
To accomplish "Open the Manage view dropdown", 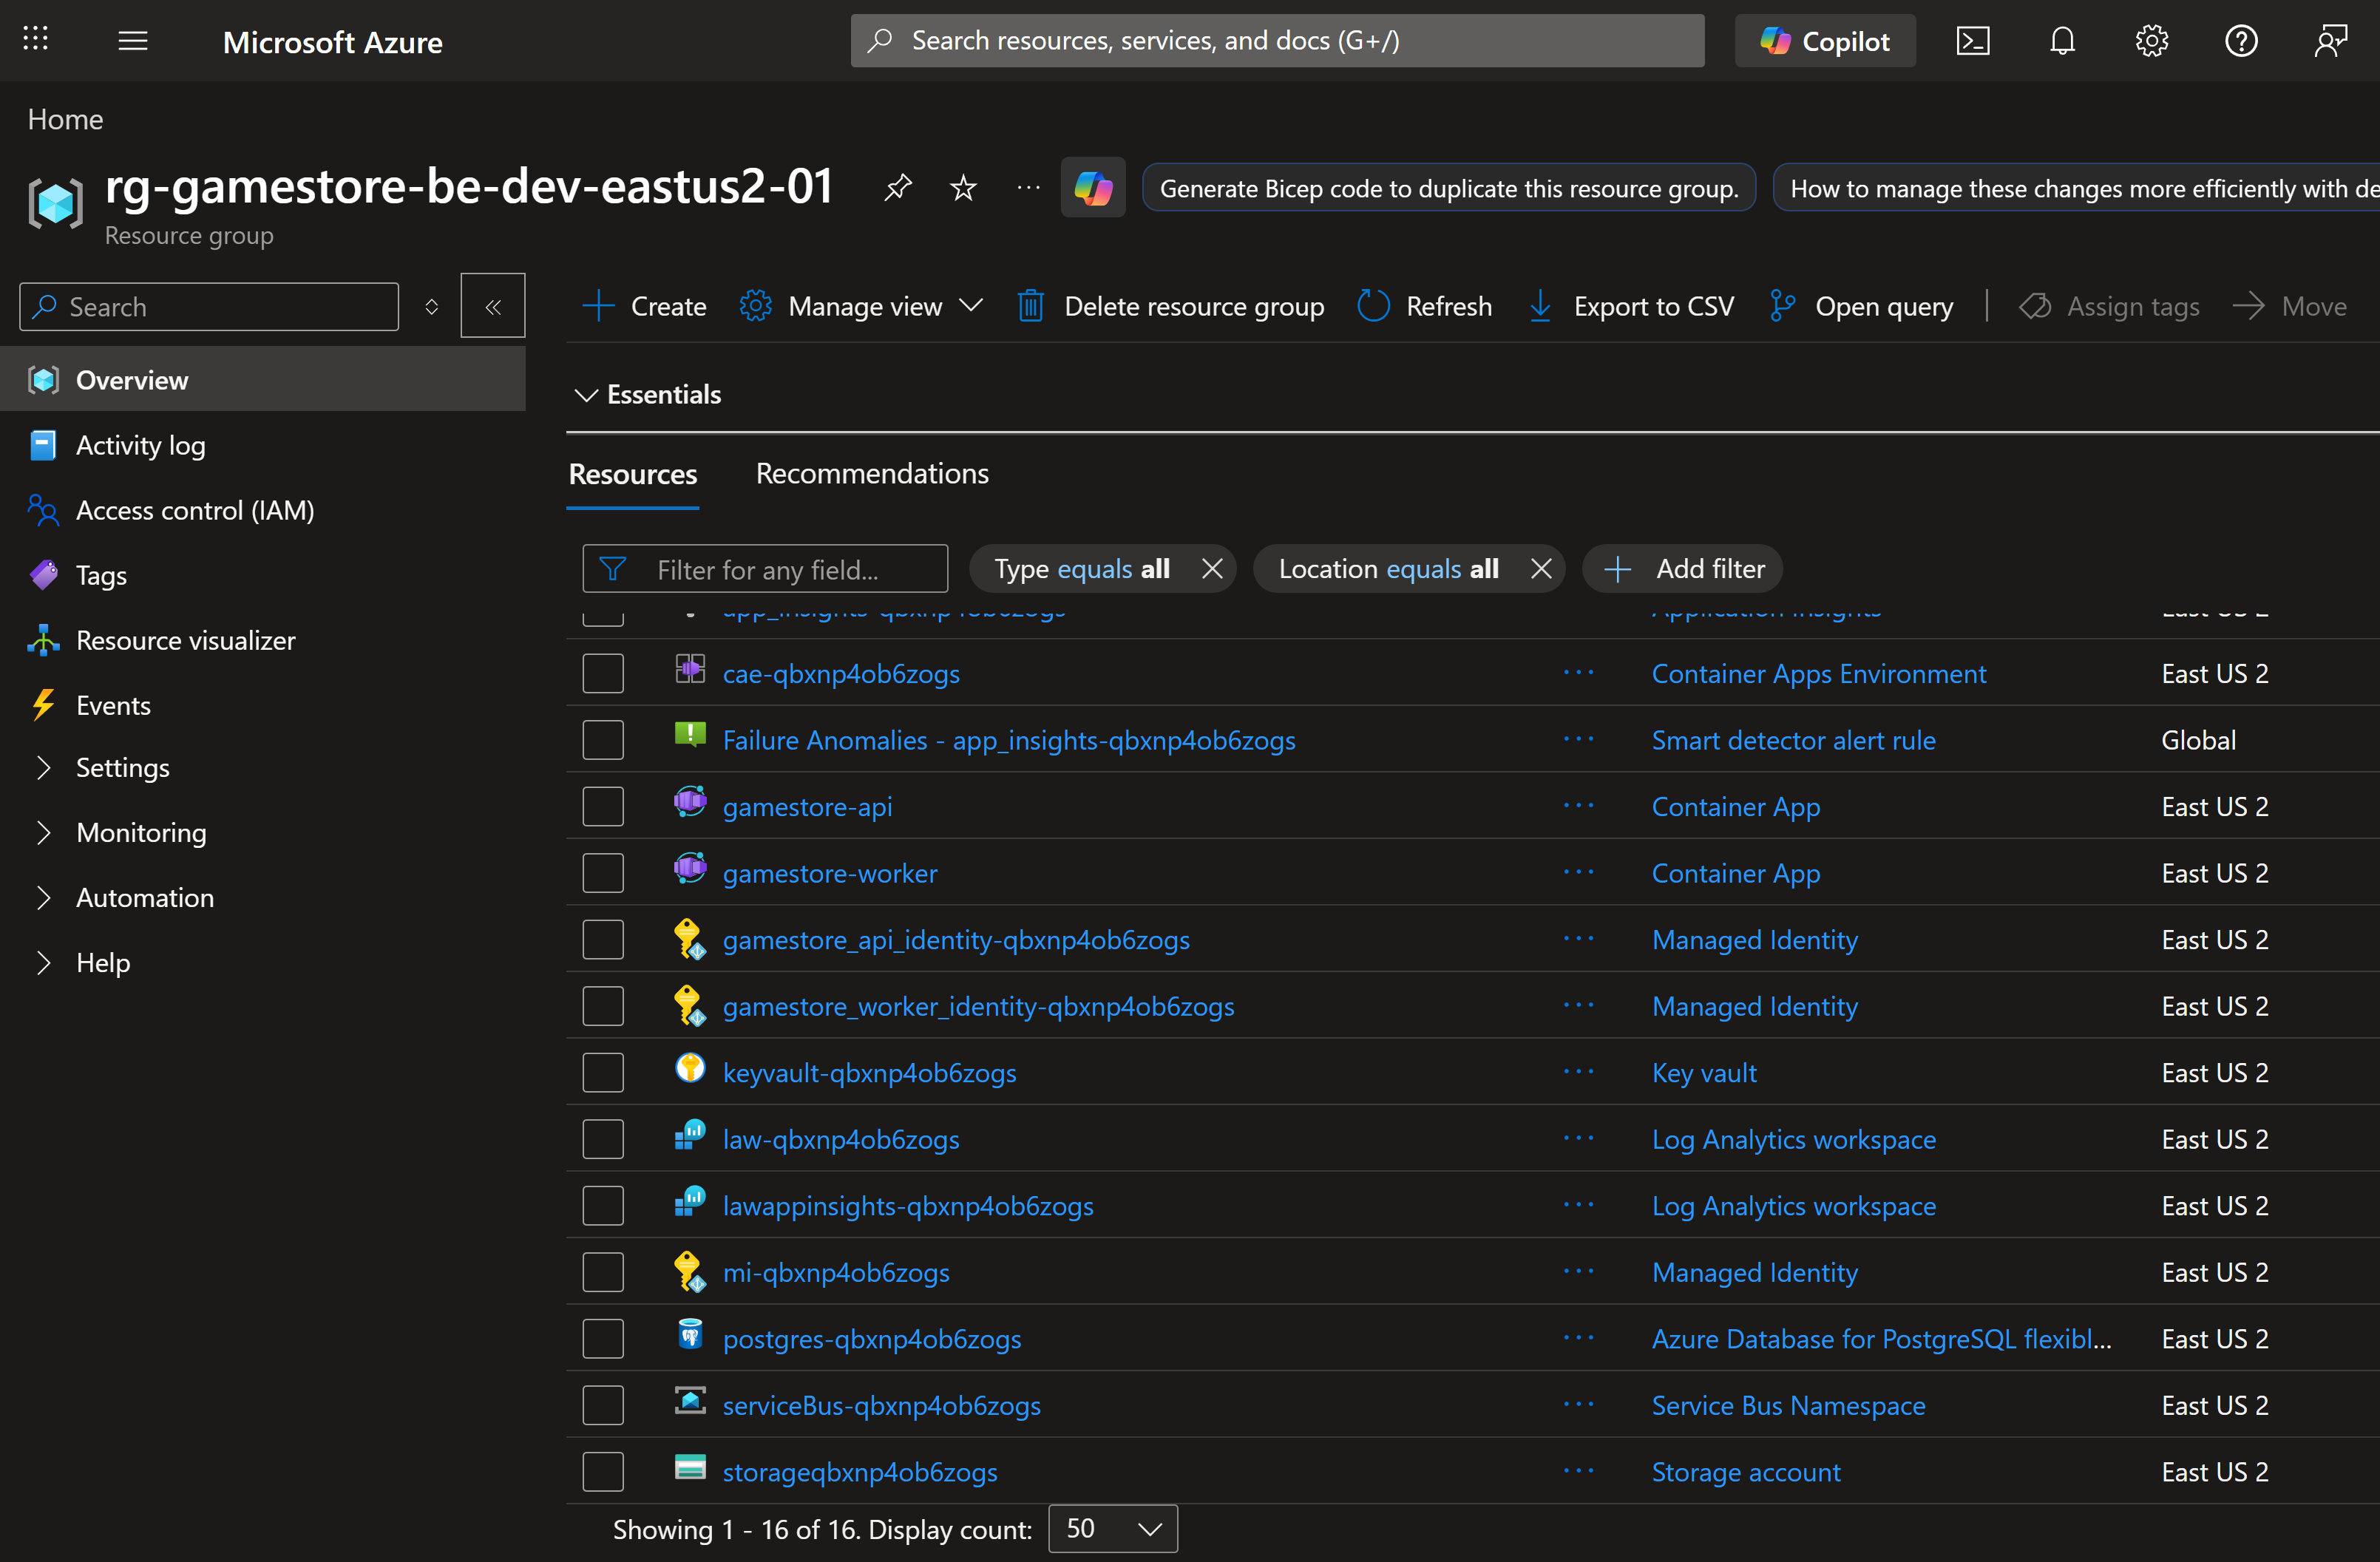I will 861,306.
